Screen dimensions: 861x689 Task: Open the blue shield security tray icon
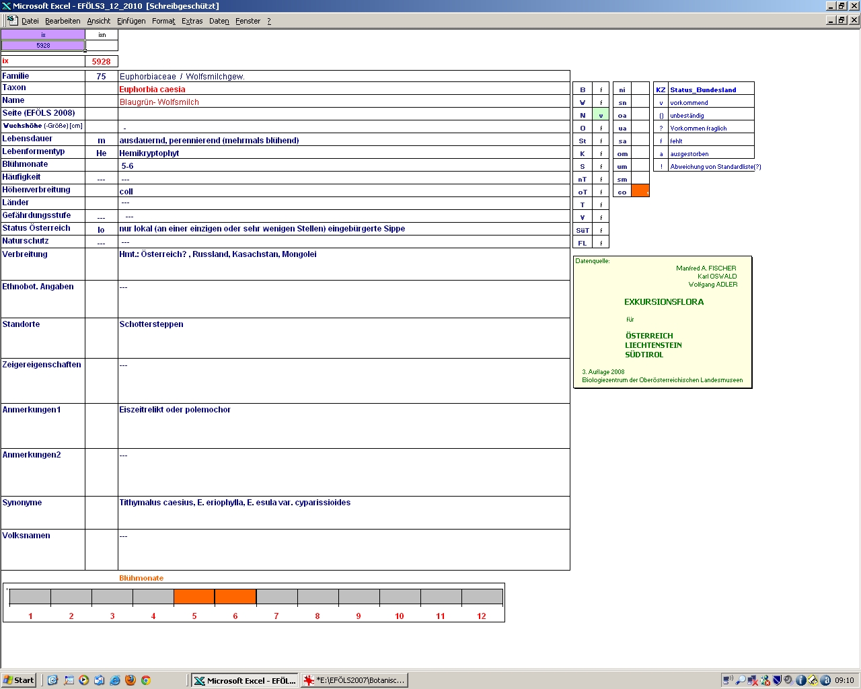tap(777, 680)
